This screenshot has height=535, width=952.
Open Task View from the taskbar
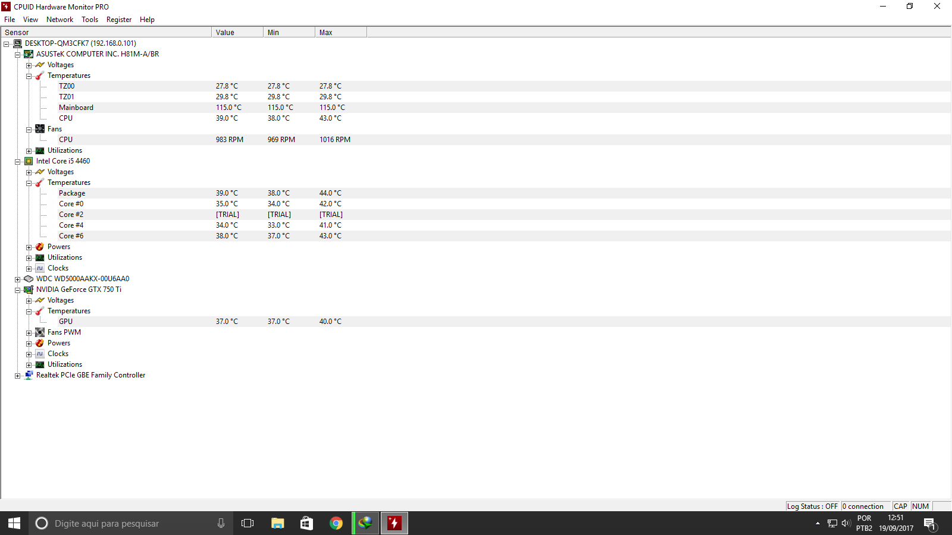coord(248,523)
